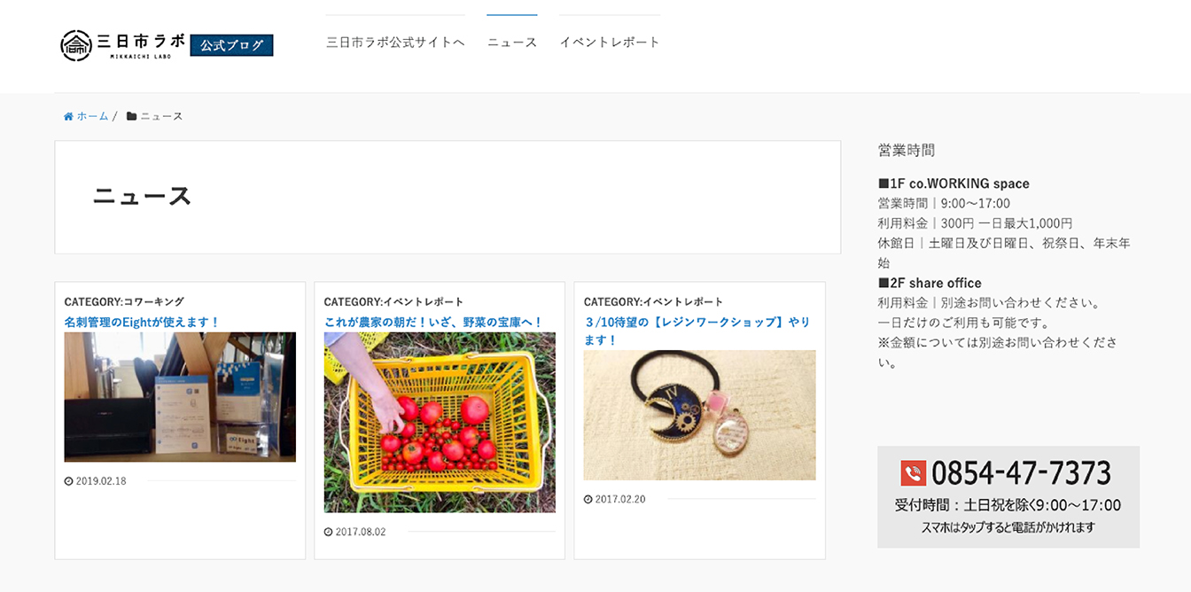1191x592 pixels.
Task: Click the tomato basket photo thumbnail
Action: point(440,422)
